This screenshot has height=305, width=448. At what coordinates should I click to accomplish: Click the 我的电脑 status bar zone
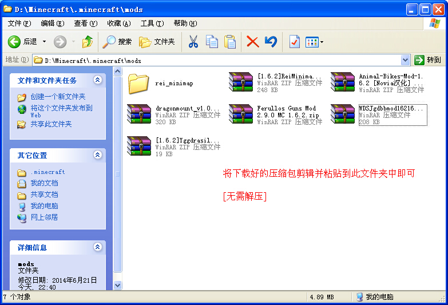point(375,297)
